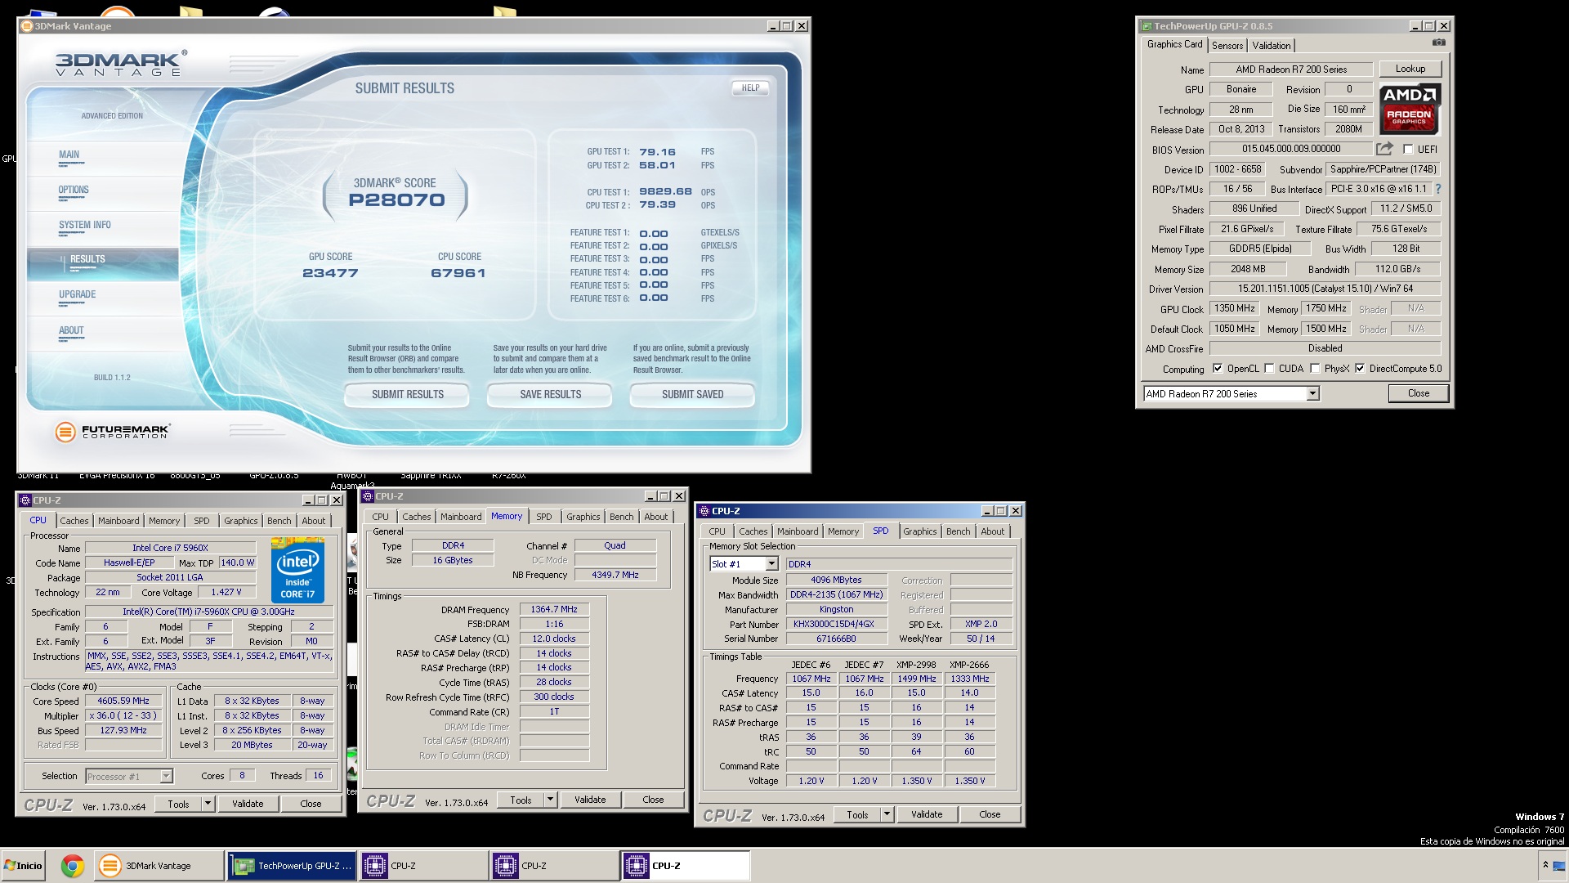
Task: Click the SAVE RESULTS button
Action: coord(550,394)
